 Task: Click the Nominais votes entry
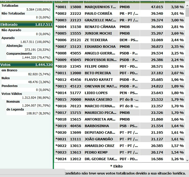(x=13, y=101)
